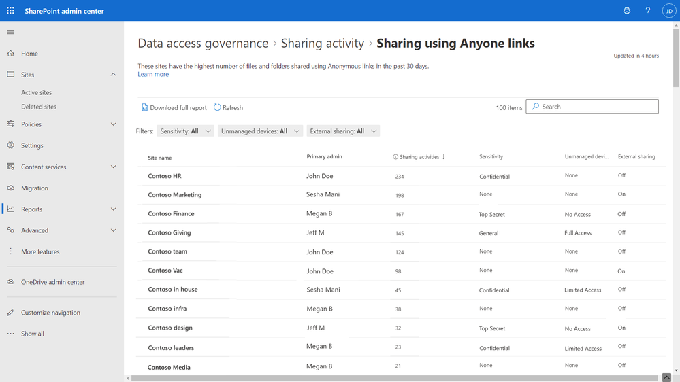Click the scroll-to-top arrow button

coord(666,378)
